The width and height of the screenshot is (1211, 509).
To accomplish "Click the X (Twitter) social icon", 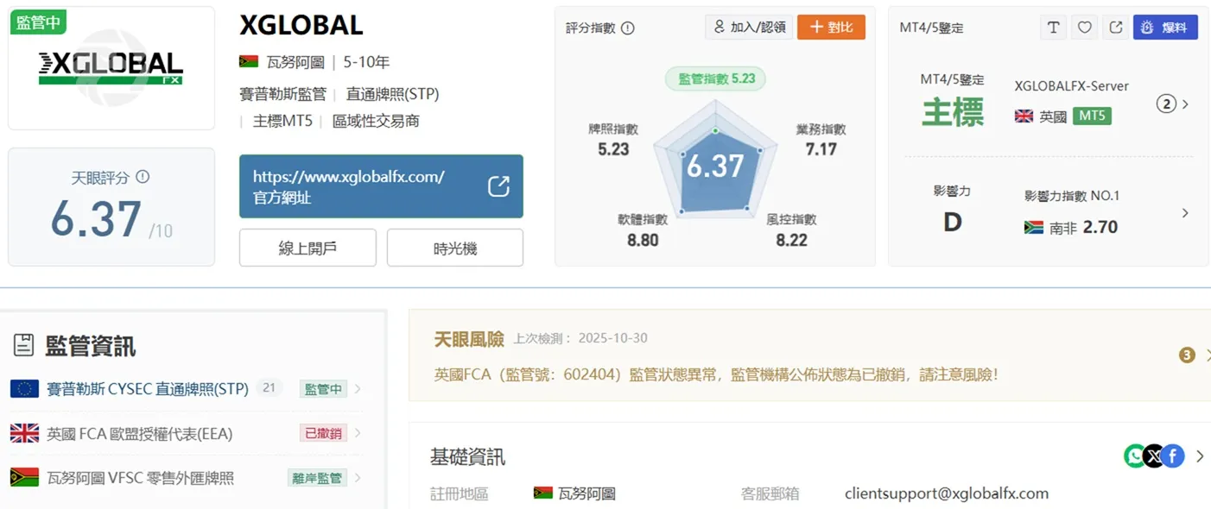I will [1154, 456].
